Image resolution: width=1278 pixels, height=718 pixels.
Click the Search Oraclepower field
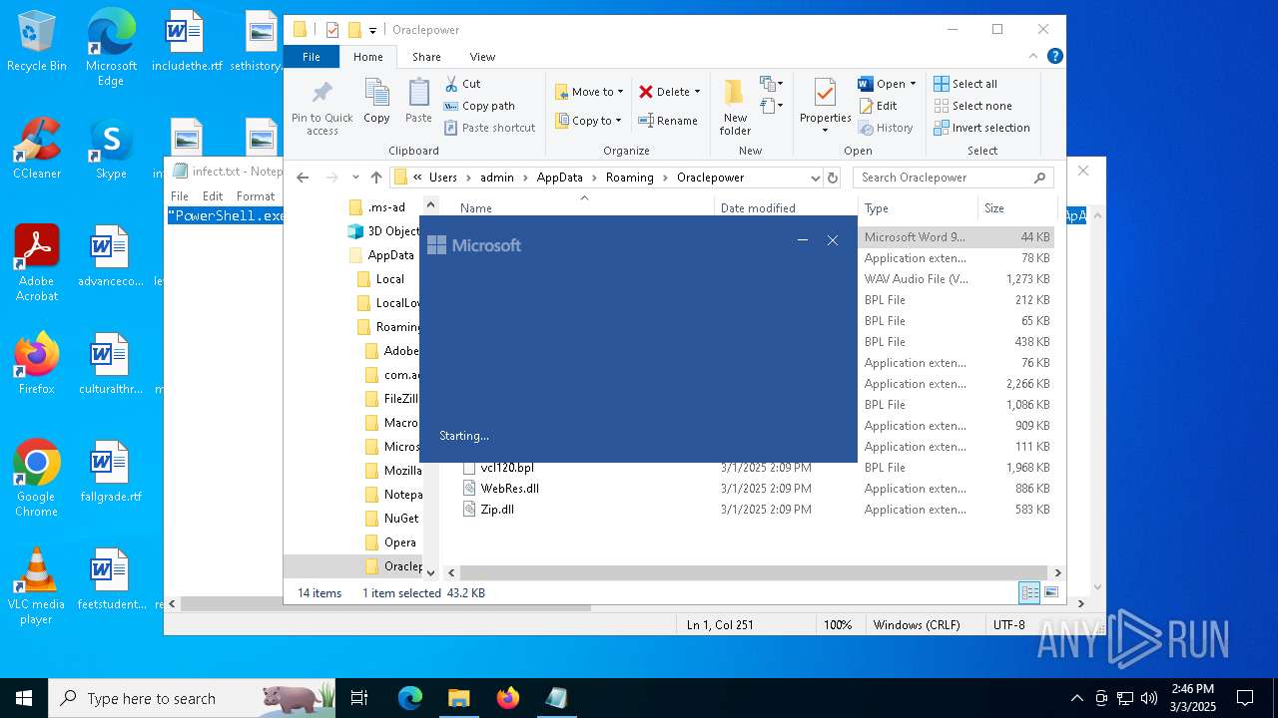click(954, 178)
